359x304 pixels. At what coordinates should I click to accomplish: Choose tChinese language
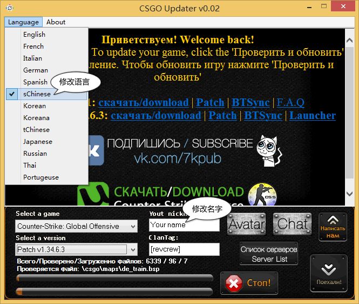click(x=46, y=130)
